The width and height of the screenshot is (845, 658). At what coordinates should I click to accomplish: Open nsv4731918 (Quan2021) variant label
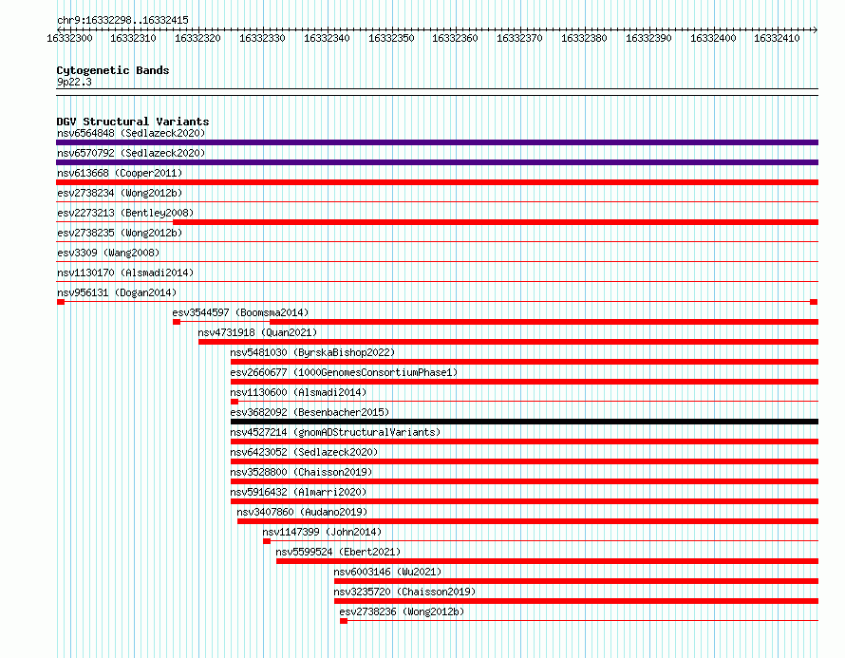tap(257, 332)
